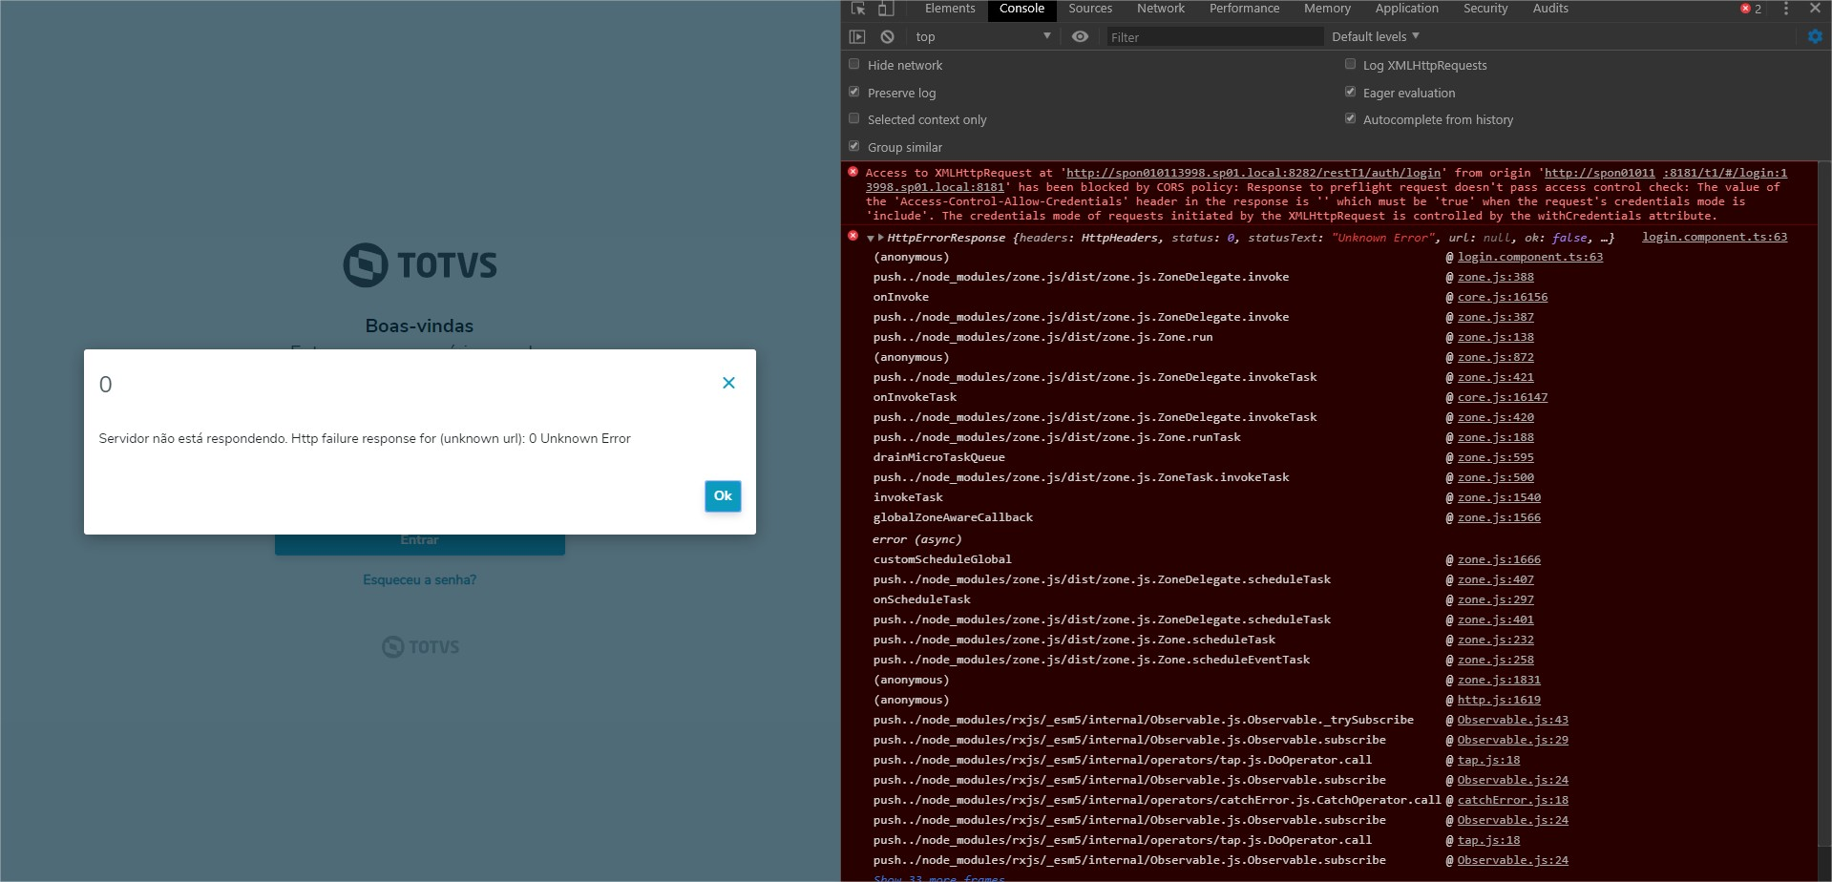Open the Application tab
Viewport: 1832px width, 882px height.
[1406, 9]
